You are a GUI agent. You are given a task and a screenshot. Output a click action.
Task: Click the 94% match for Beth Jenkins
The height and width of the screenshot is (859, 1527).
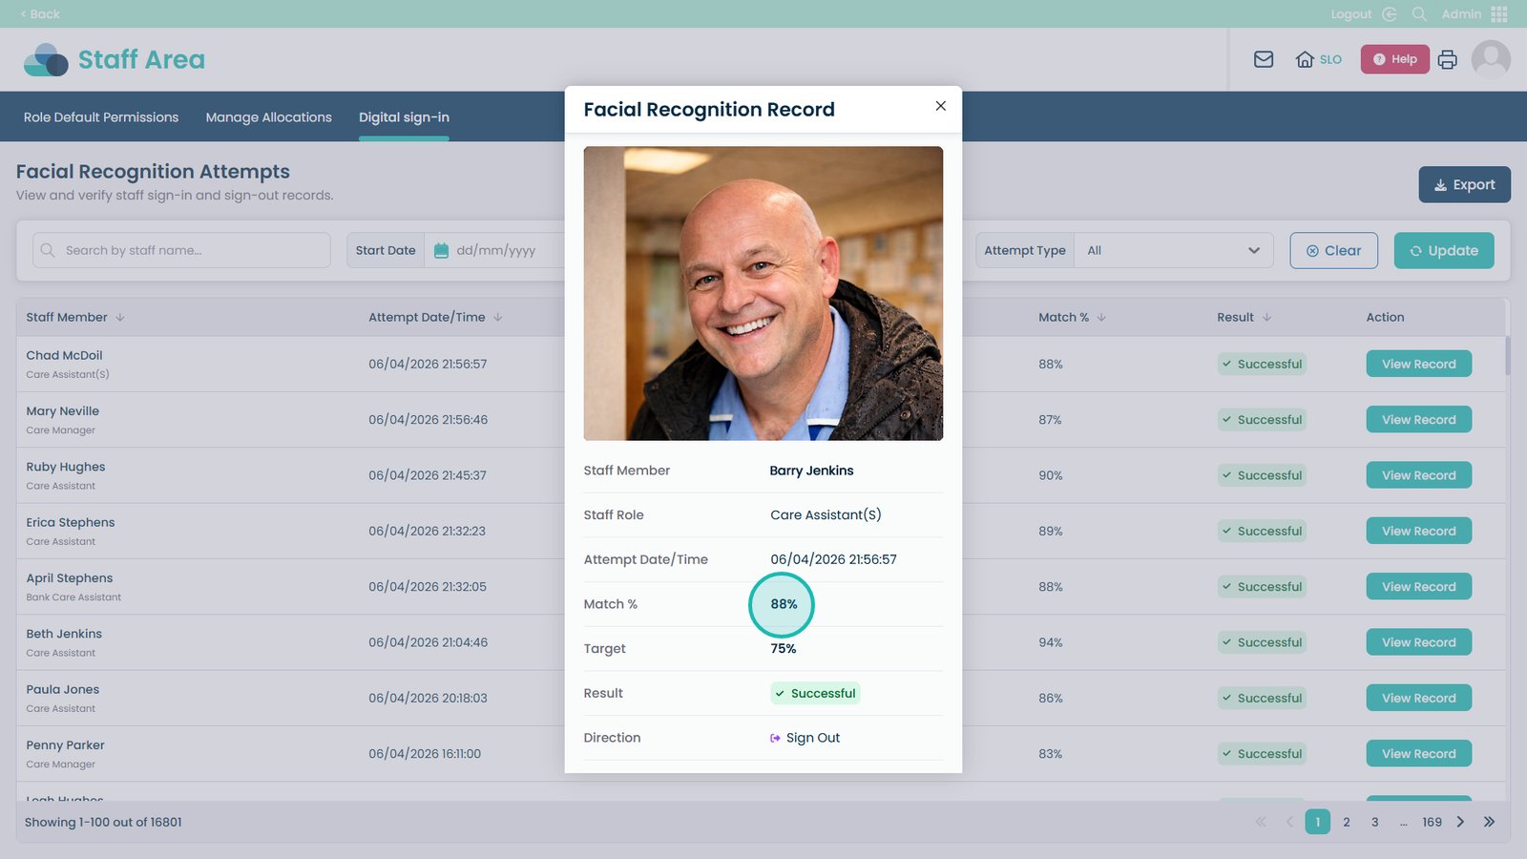point(1050,642)
